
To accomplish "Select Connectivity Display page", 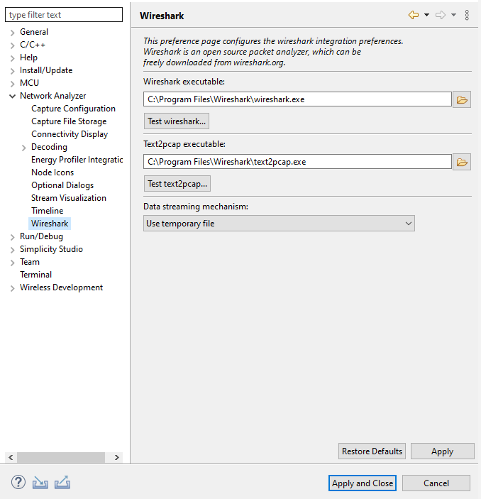I will click(70, 134).
